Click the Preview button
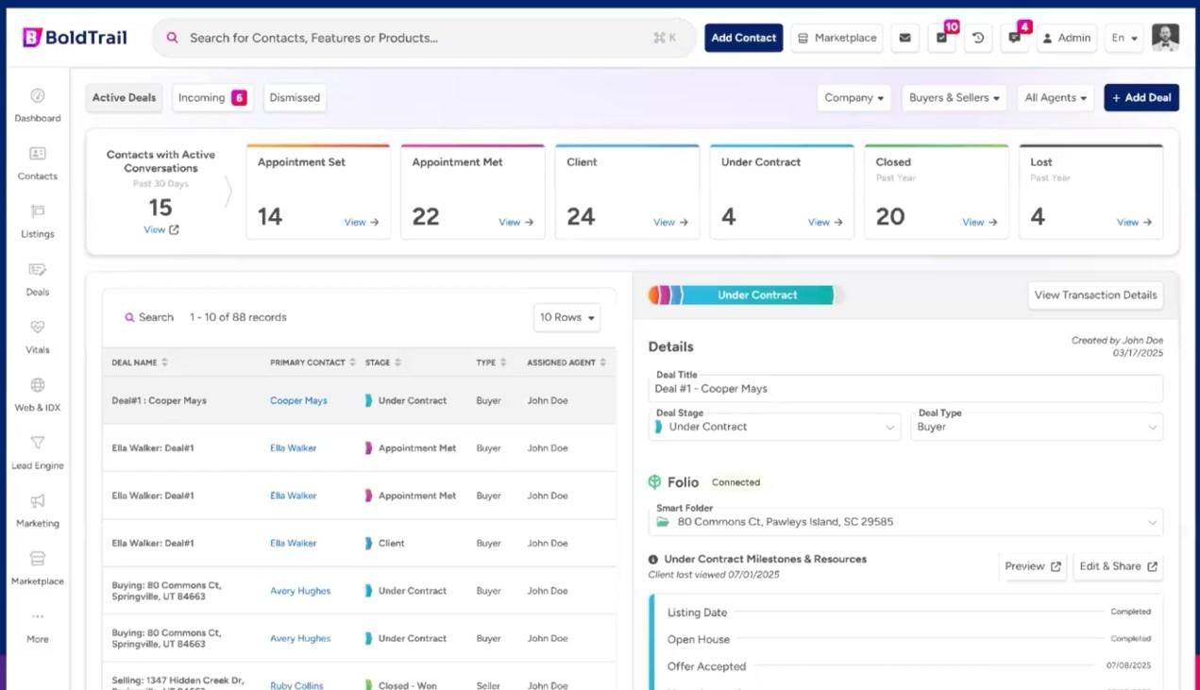1200x690 pixels. pos(1032,566)
